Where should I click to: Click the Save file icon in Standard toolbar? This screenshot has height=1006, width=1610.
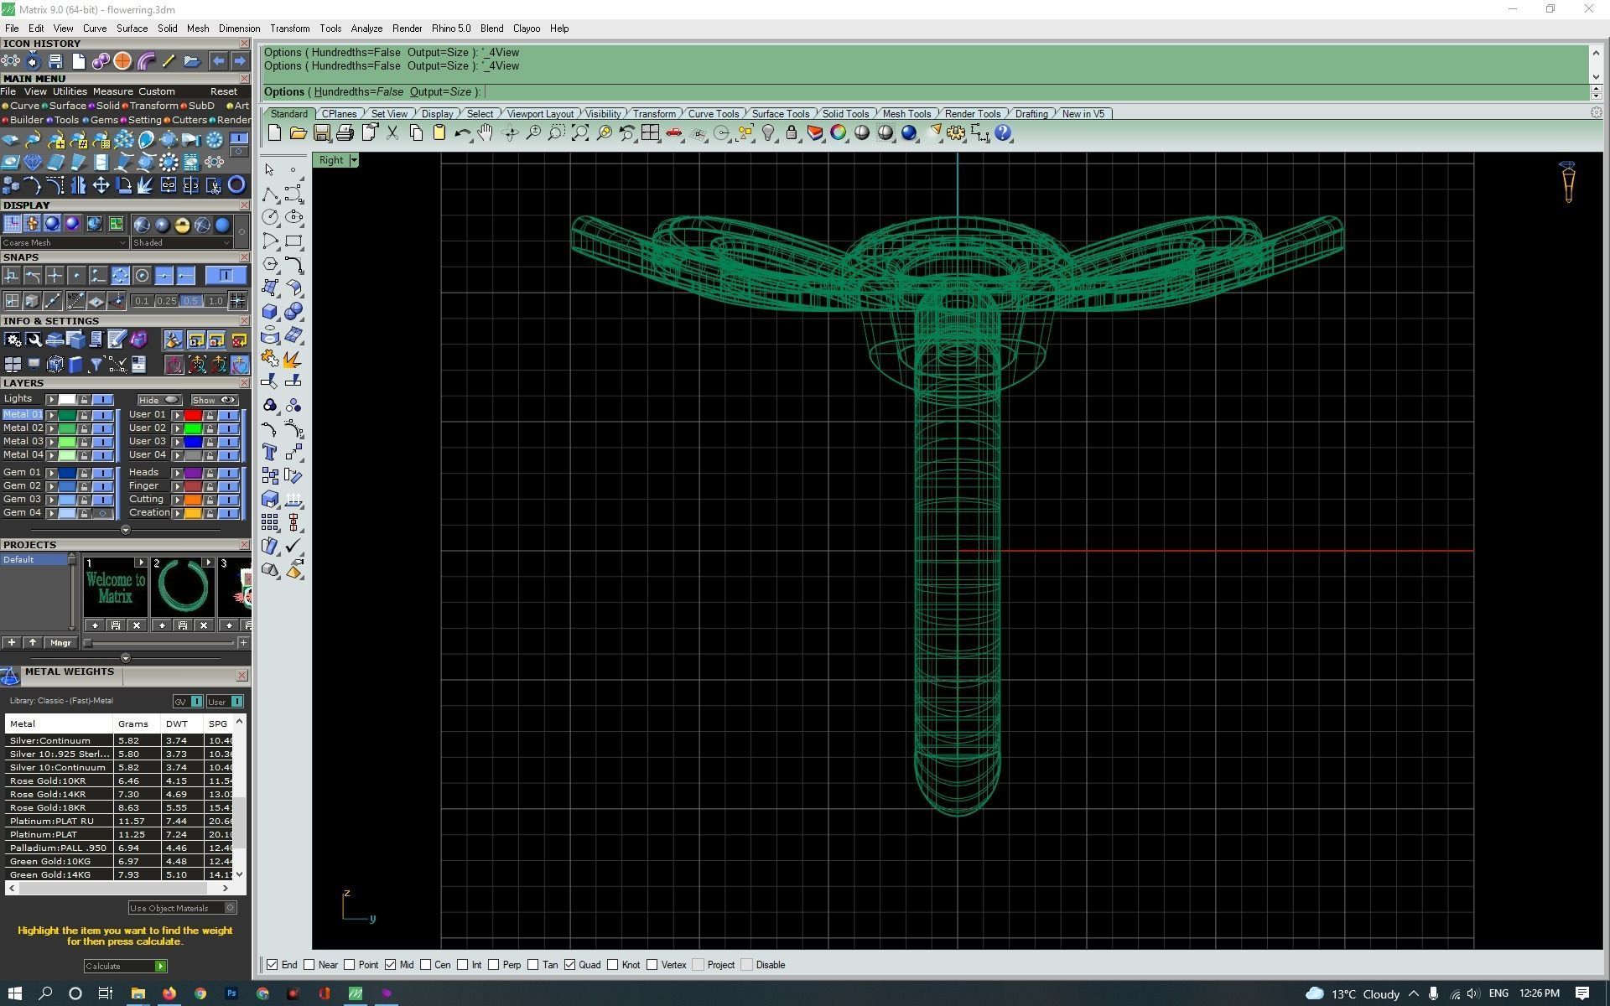coord(321,132)
